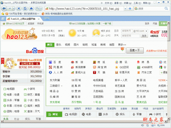Viewport: 171px width, 128px height.
Task: Go to the browser Home icon
Action: point(31,9)
